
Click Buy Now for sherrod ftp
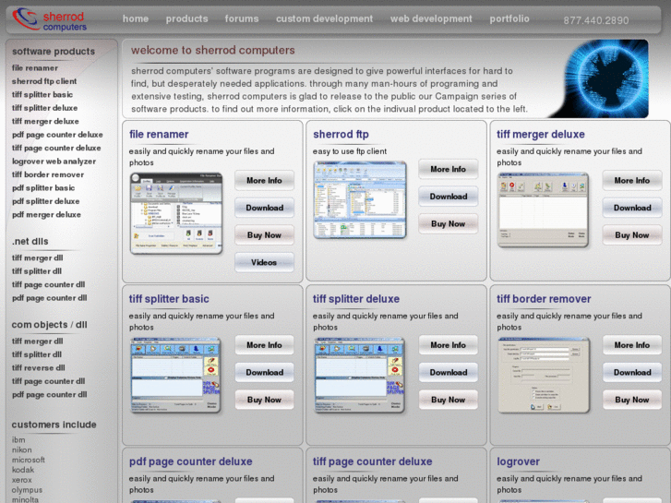coord(448,224)
